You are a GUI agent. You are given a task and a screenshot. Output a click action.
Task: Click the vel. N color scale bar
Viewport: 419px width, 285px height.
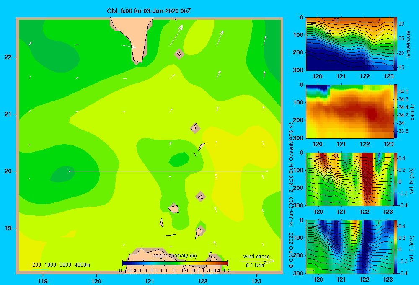coord(396,179)
